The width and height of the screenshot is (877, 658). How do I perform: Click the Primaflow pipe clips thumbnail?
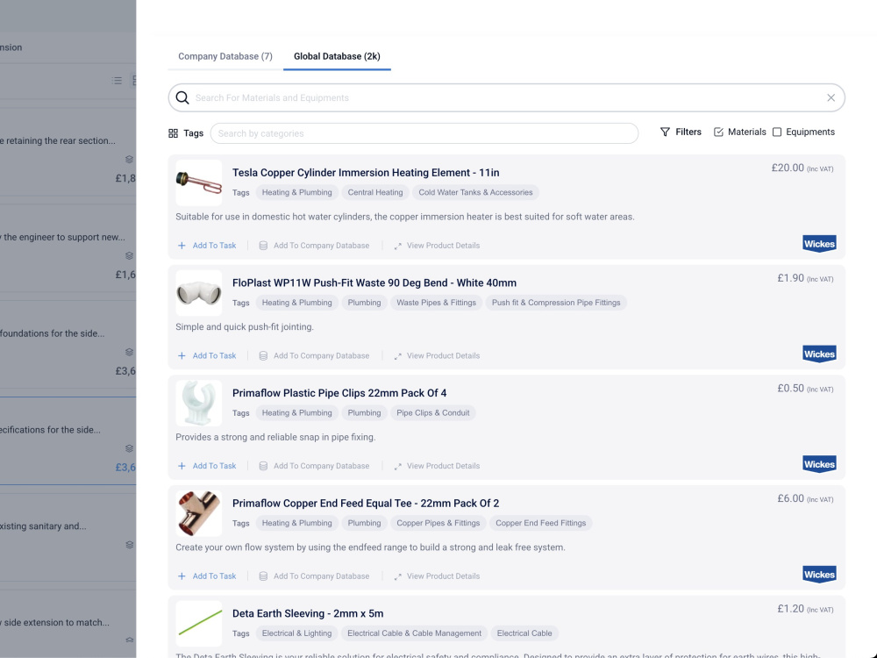click(198, 404)
